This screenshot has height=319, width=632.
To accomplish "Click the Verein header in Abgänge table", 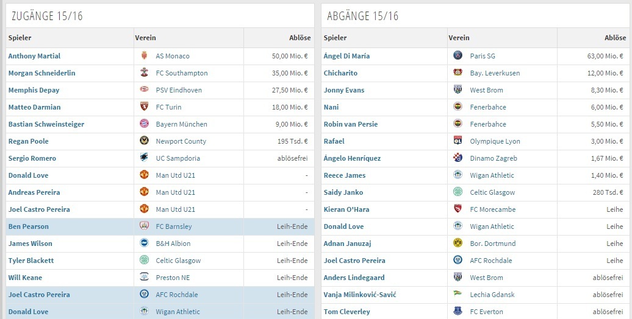I will 459,38.
